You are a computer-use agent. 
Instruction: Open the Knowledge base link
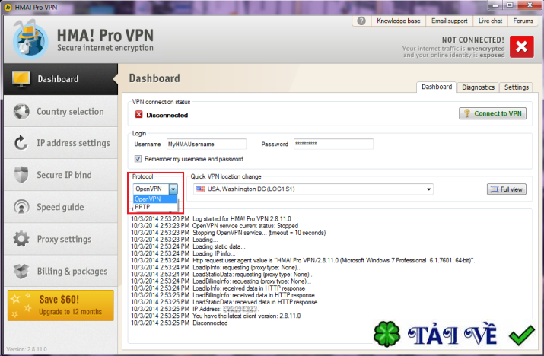click(x=398, y=21)
